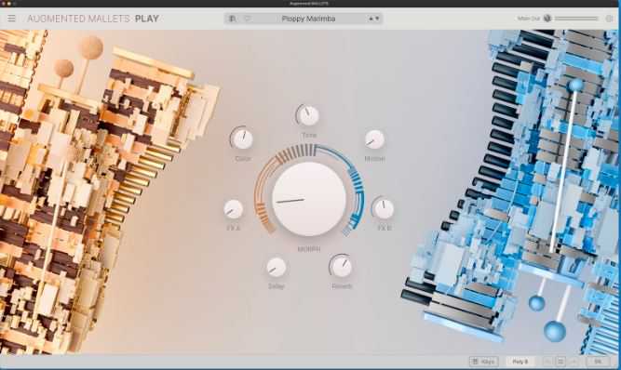
Task: Click the large MORPH knob
Action: point(309,199)
